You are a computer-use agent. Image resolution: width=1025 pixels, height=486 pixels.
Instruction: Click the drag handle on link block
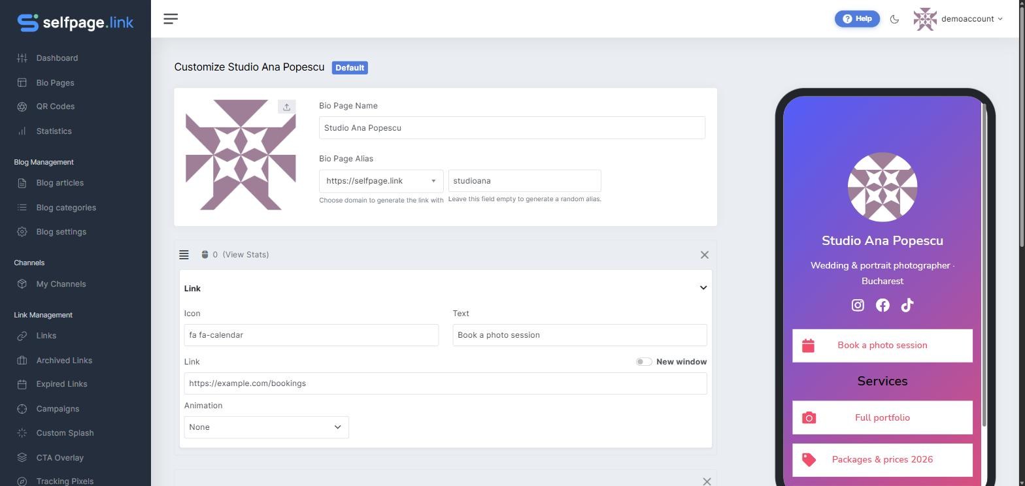tap(184, 255)
